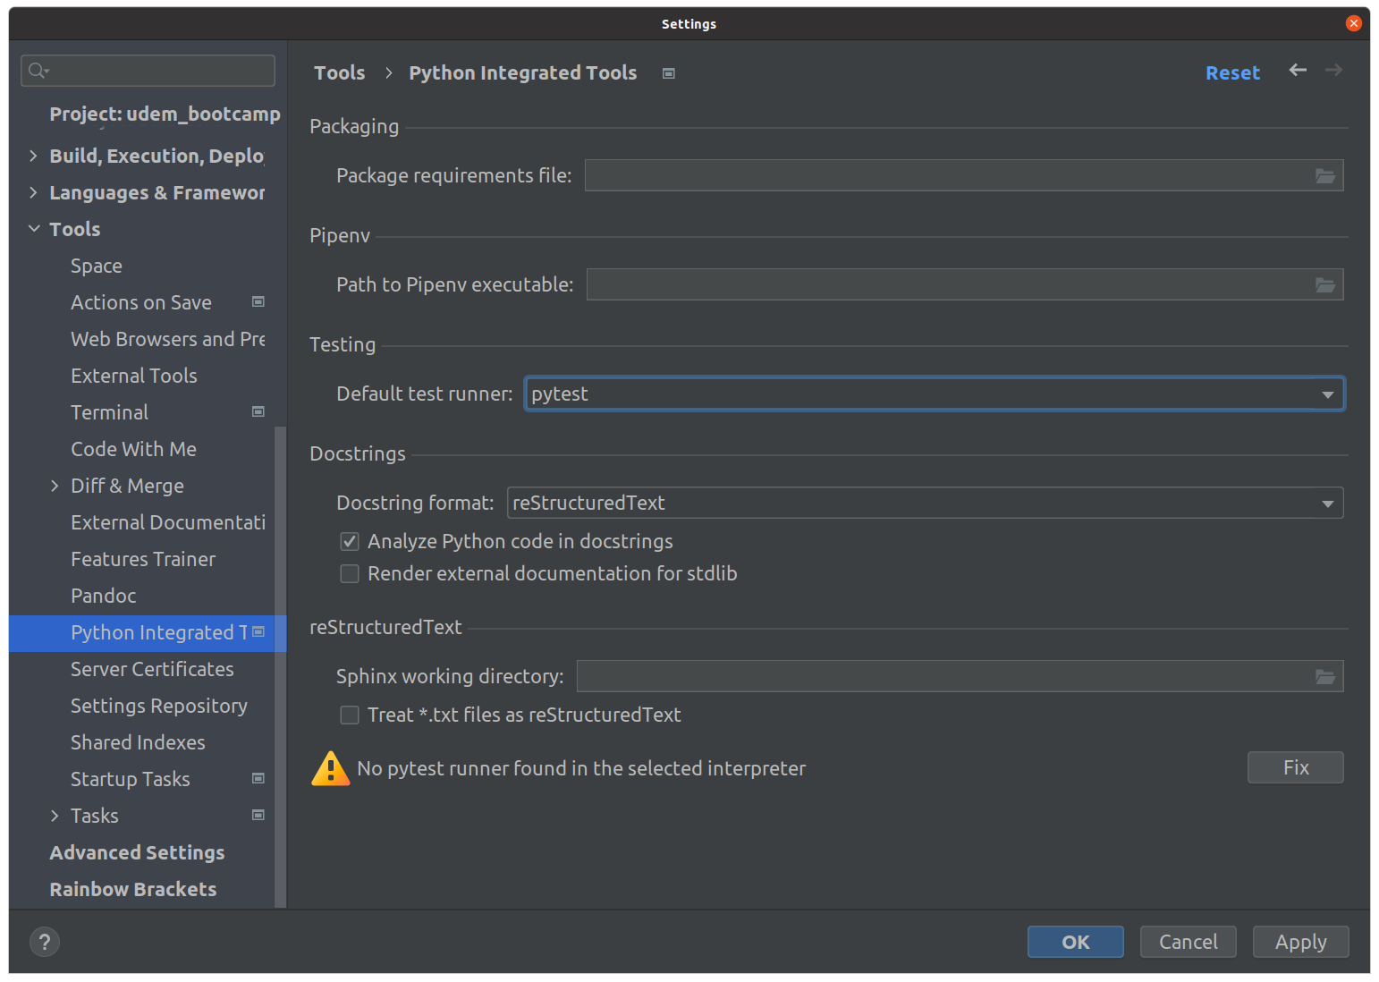Expand the Diff & Merge node

55,487
